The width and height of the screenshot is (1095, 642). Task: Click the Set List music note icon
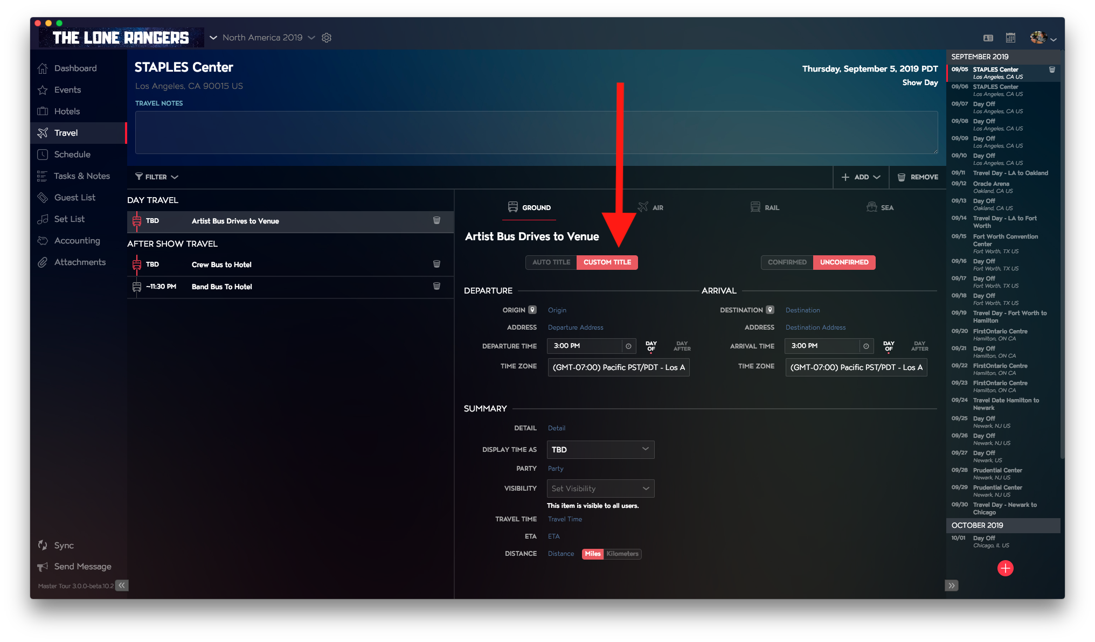43,219
